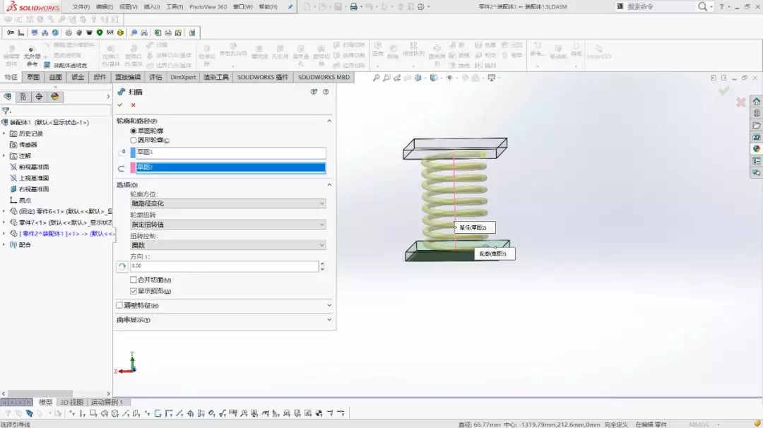
Task: Click the display settings monitor icon in view toolbar
Action: point(492,78)
